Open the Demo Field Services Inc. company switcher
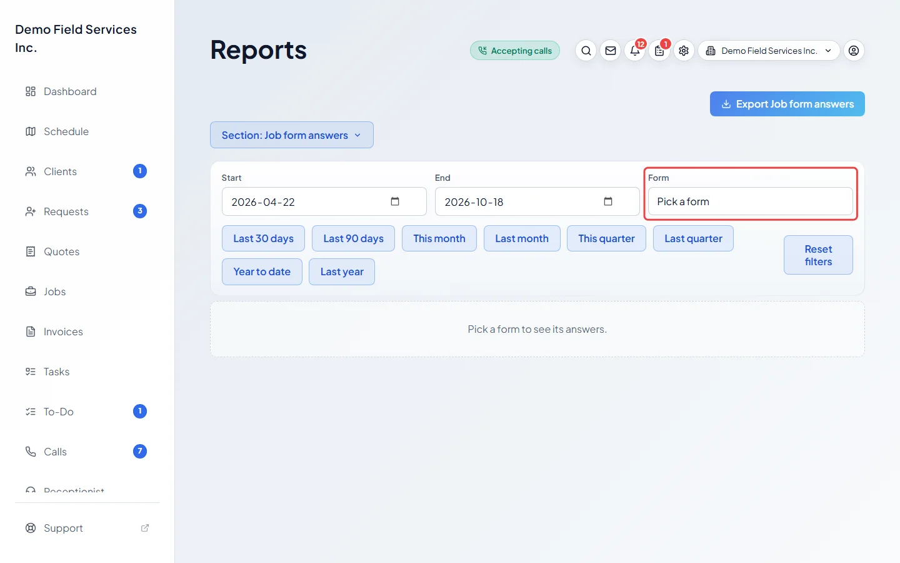The height and width of the screenshot is (563, 900). 769,51
